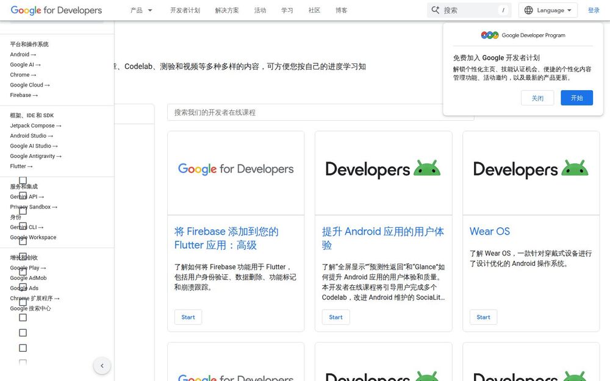Open the Google Cloud sidebar link

click(x=30, y=85)
